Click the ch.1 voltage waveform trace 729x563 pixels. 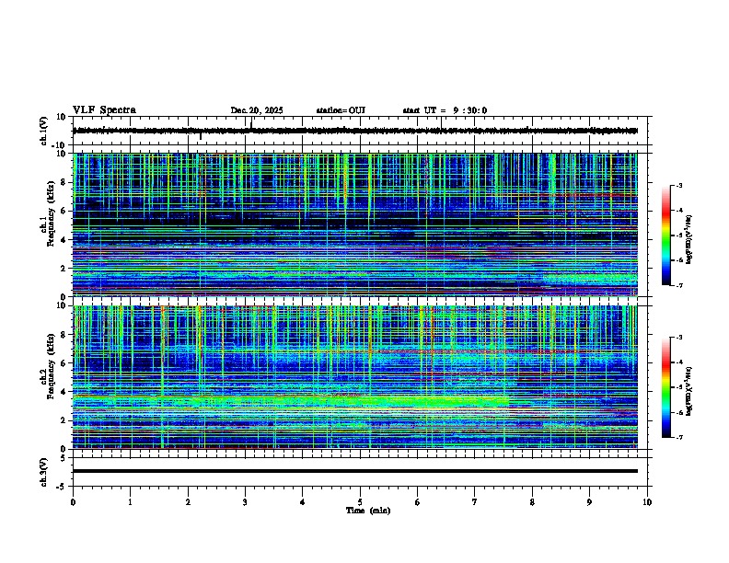(x=355, y=131)
